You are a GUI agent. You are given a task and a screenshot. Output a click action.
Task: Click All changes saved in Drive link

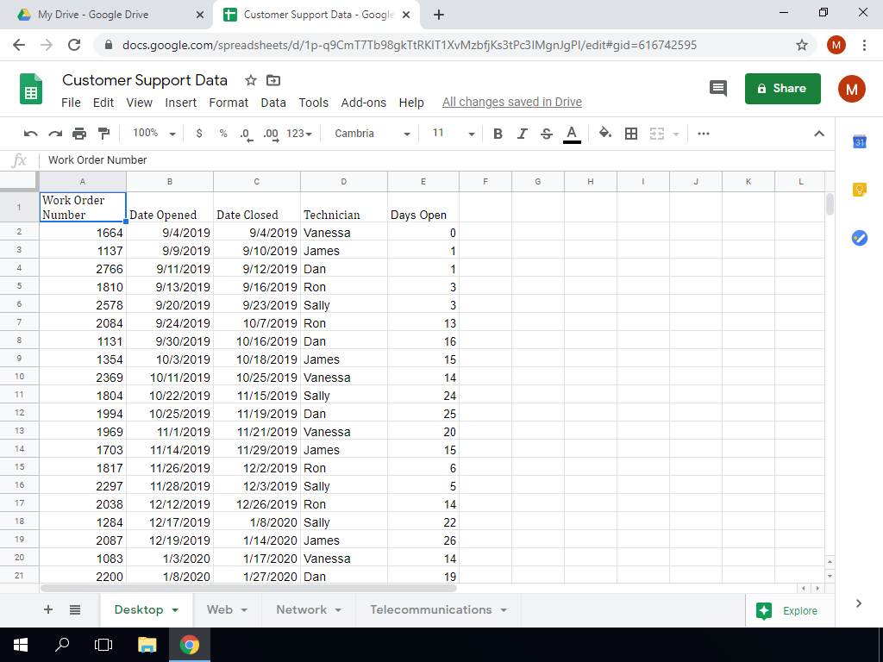[512, 102]
